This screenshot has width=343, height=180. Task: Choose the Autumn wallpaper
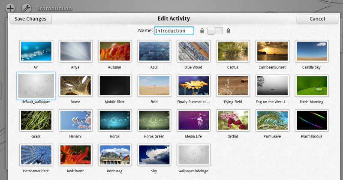coord(115,51)
